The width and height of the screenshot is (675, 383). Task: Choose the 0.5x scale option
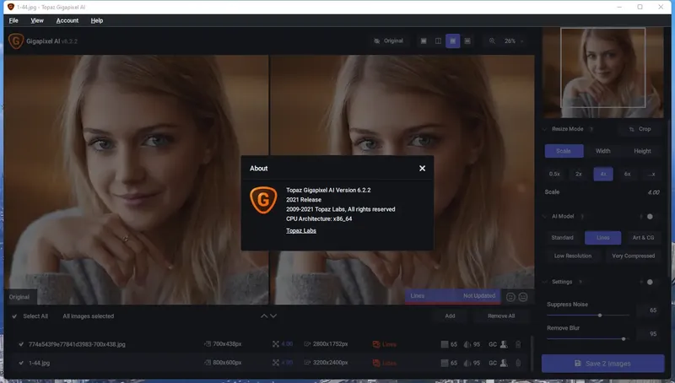(554, 174)
